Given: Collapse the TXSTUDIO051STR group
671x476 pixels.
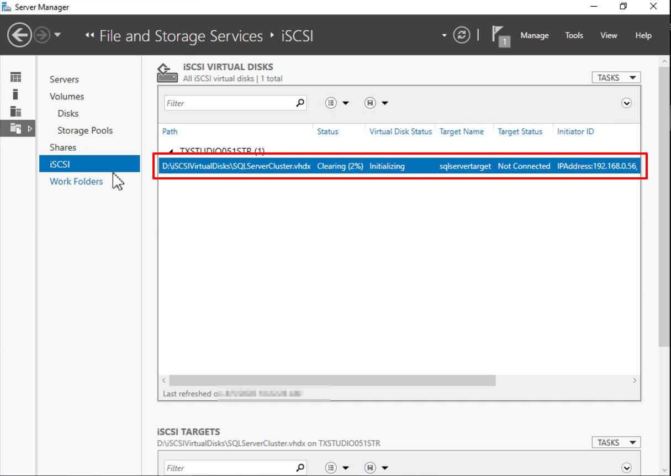Looking at the screenshot, I should [171, 151].
